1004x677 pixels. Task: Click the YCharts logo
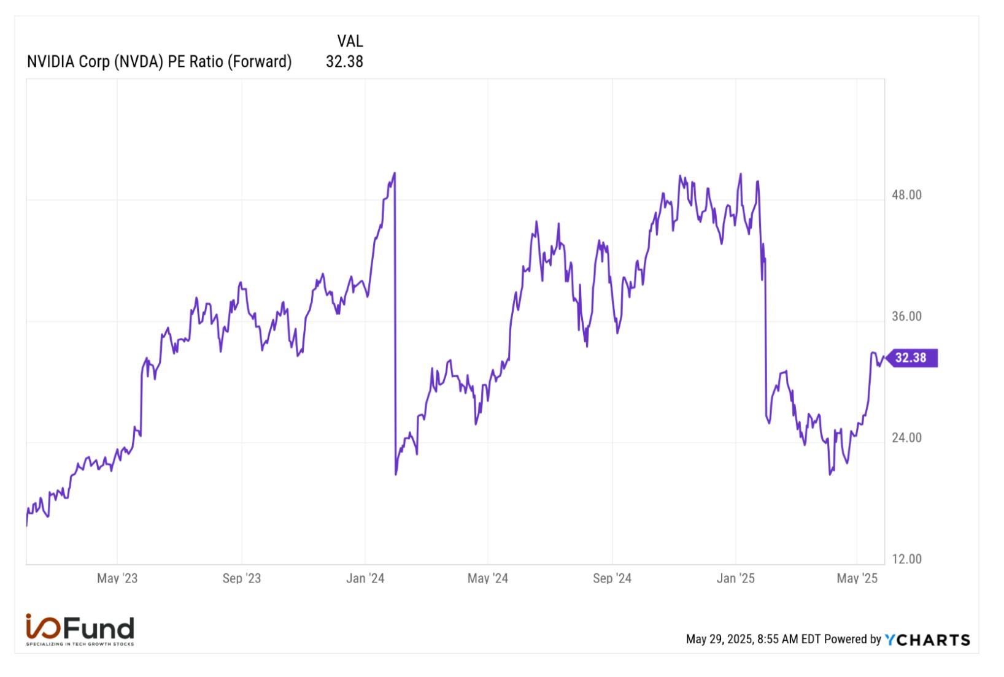point(927,640)
